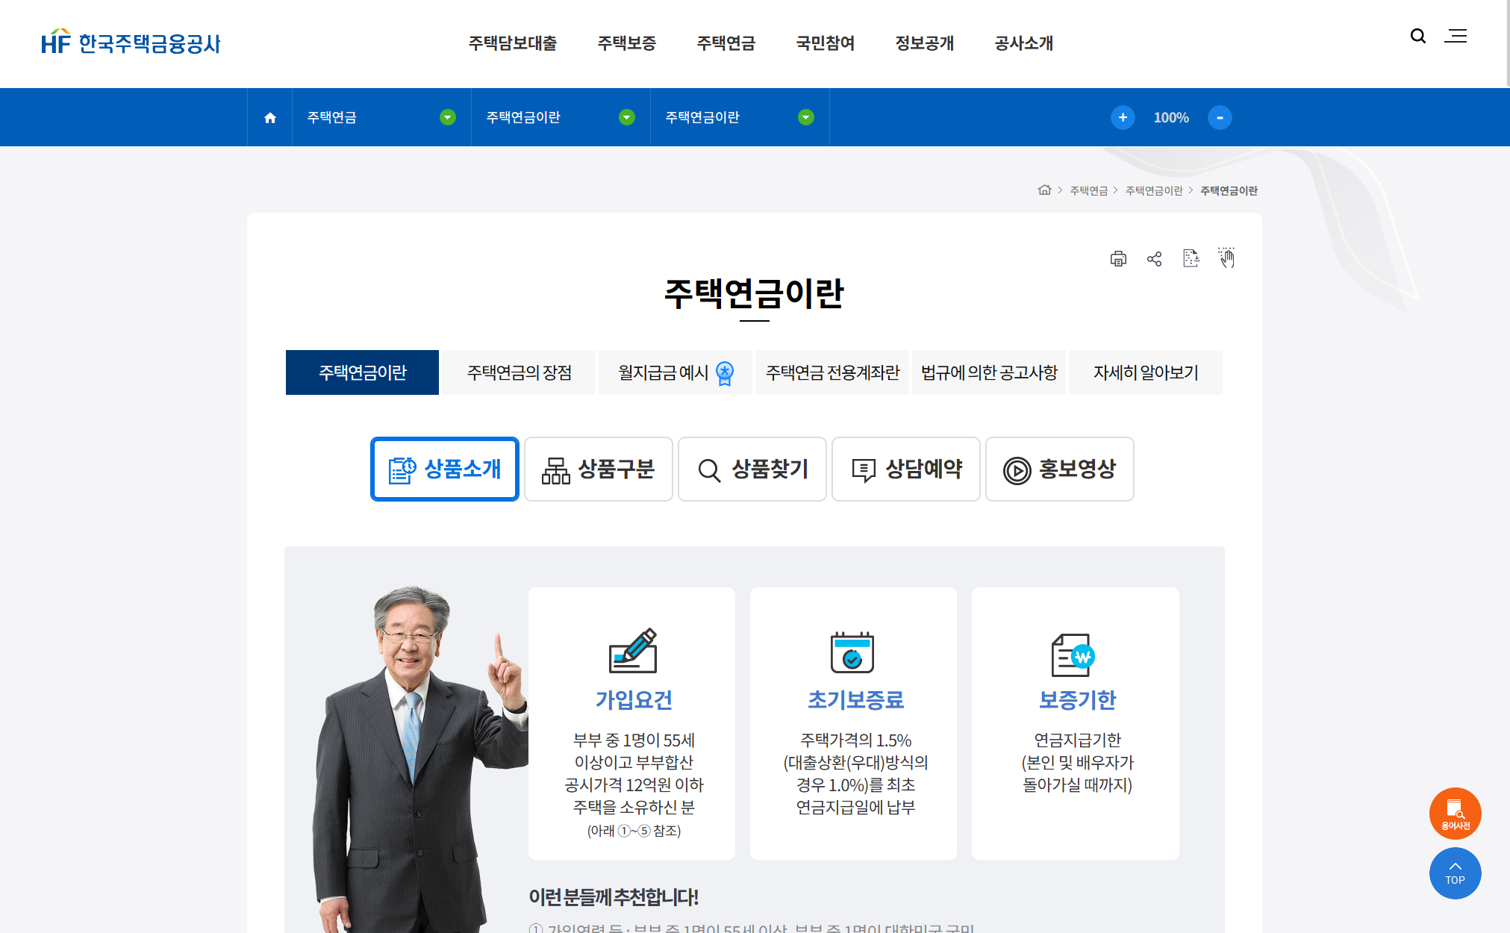Click the 홍보영상 video button
This screenshot has height=933, width=1510.
tap(1060, 469)
